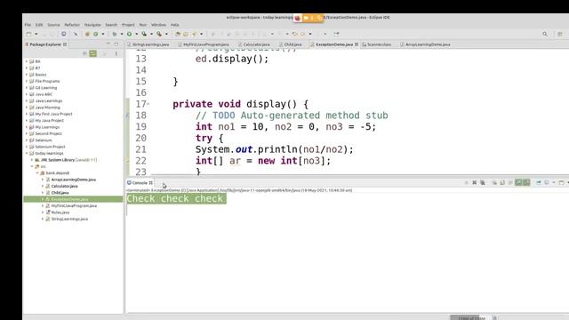Click the highlighted 'Check check check' console output
Screen dimensions: 569x320
tap(176, 198)
